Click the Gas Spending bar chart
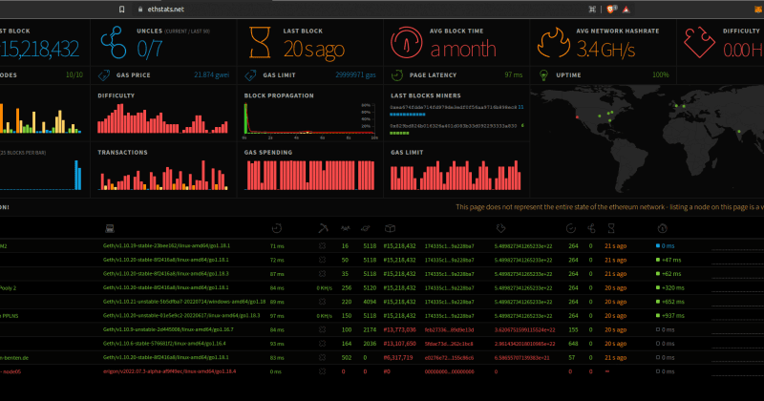This screenshot has height=401, width=764. coord(310,175)
